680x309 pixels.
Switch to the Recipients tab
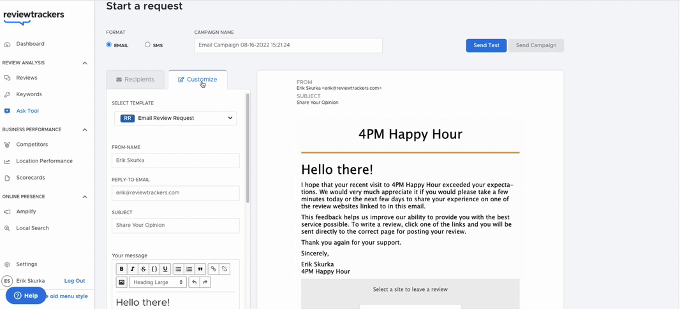click(135, 80)
